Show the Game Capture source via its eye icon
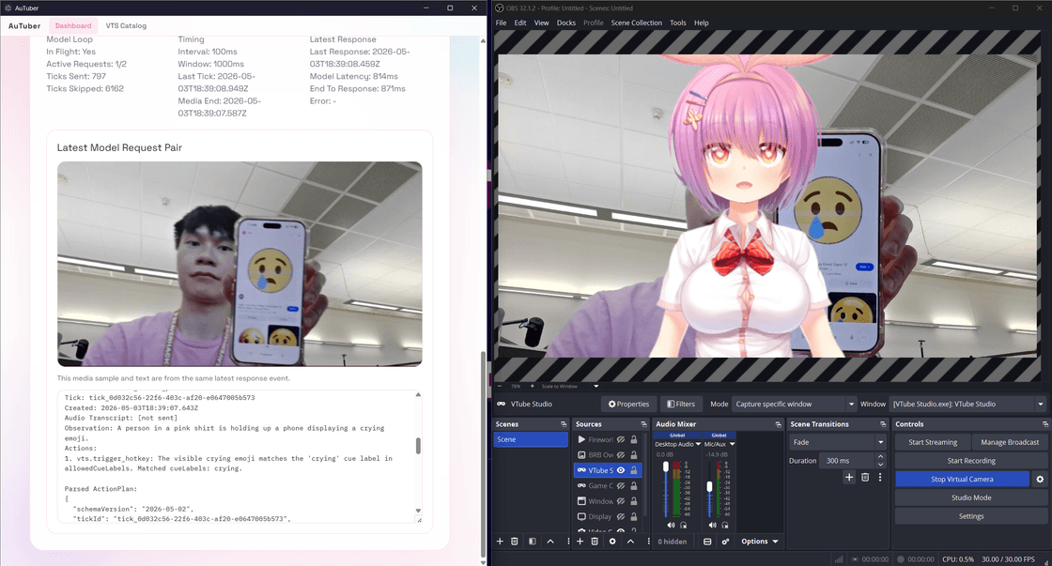The height and width of the screenshot is (566, 1052). [621, 486]
